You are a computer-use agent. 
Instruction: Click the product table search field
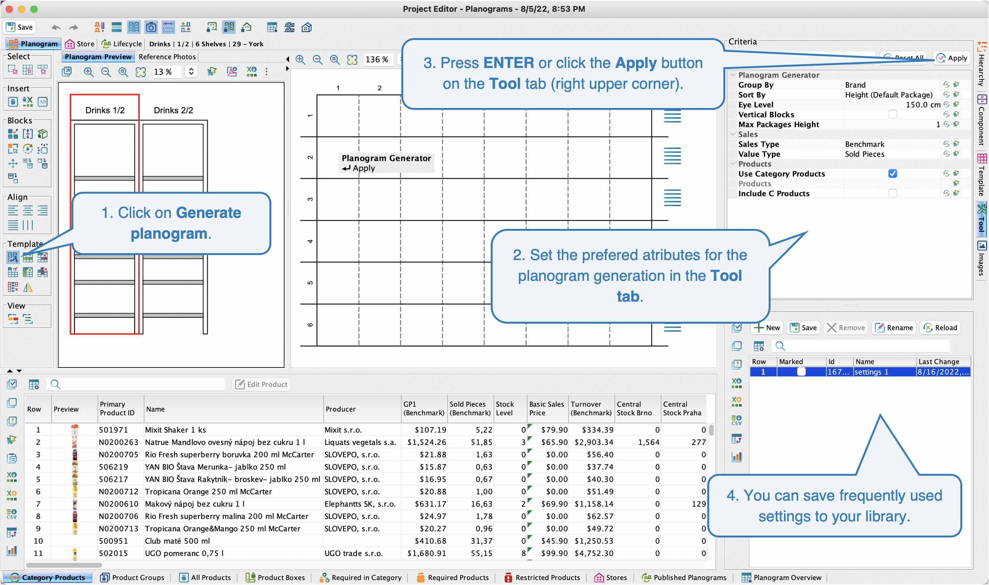[136, 384]
